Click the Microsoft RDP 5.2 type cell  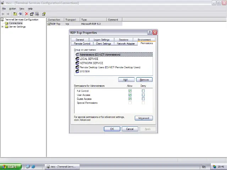[91, 24]
